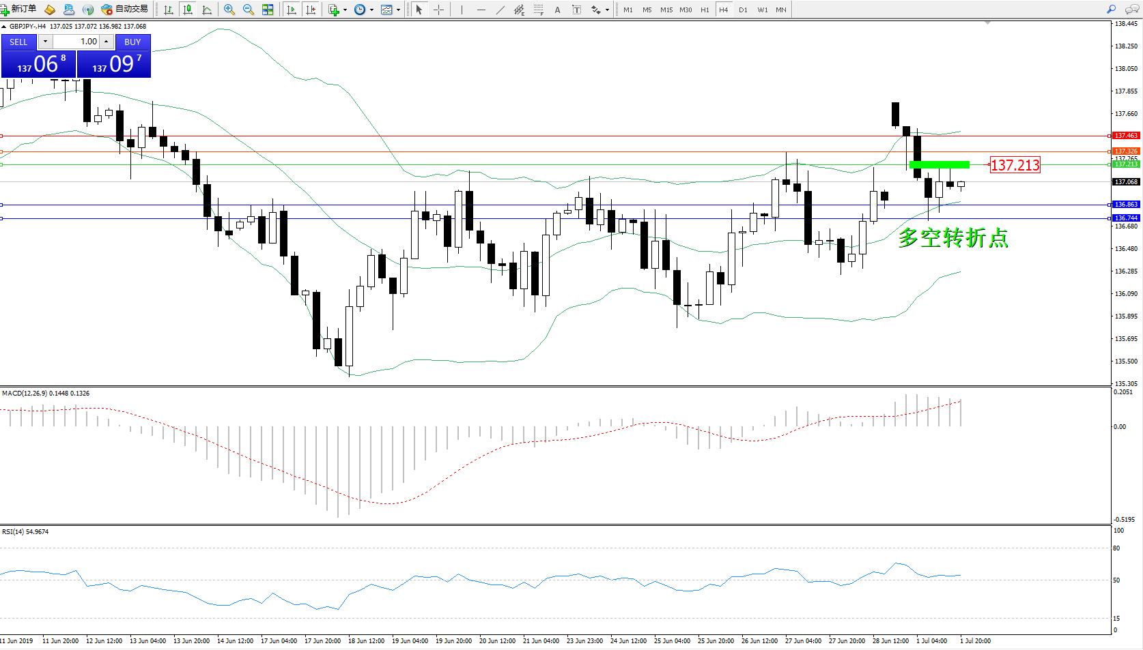This screenshot has width=1143, height=650.
Task: Toggle bar chart mode
Action: pyautogui.click(x=169, y=10)
